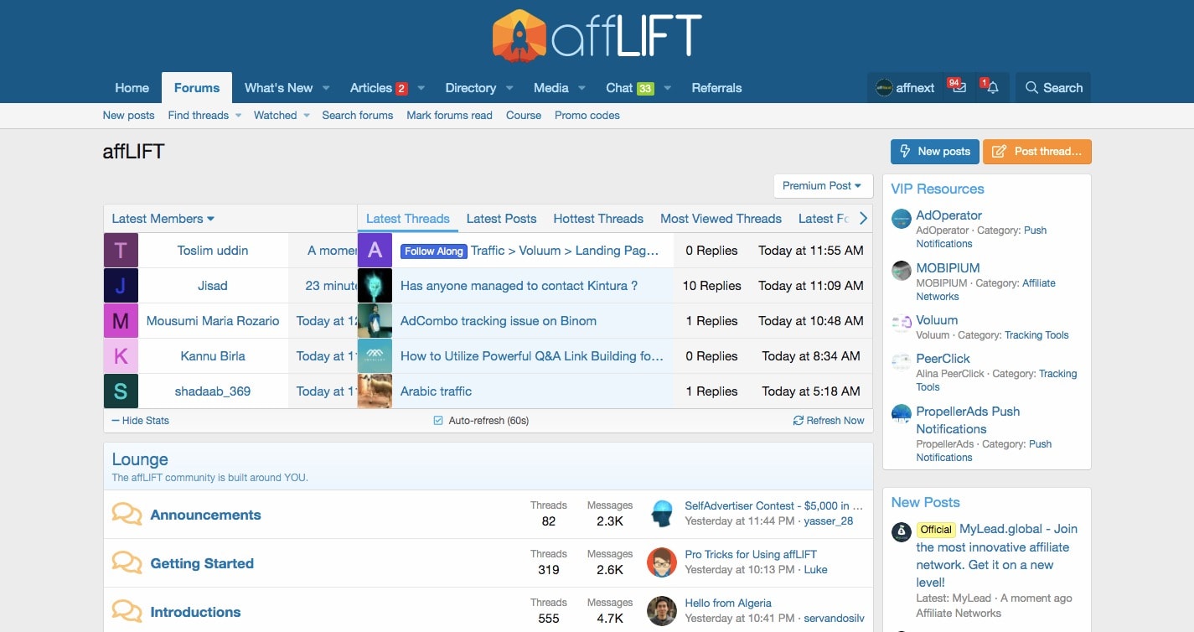The height and width of the screenshot is (632, 1194).
Task: Click the Announcements forum chat-bubble icon
Action: (127, 514)
